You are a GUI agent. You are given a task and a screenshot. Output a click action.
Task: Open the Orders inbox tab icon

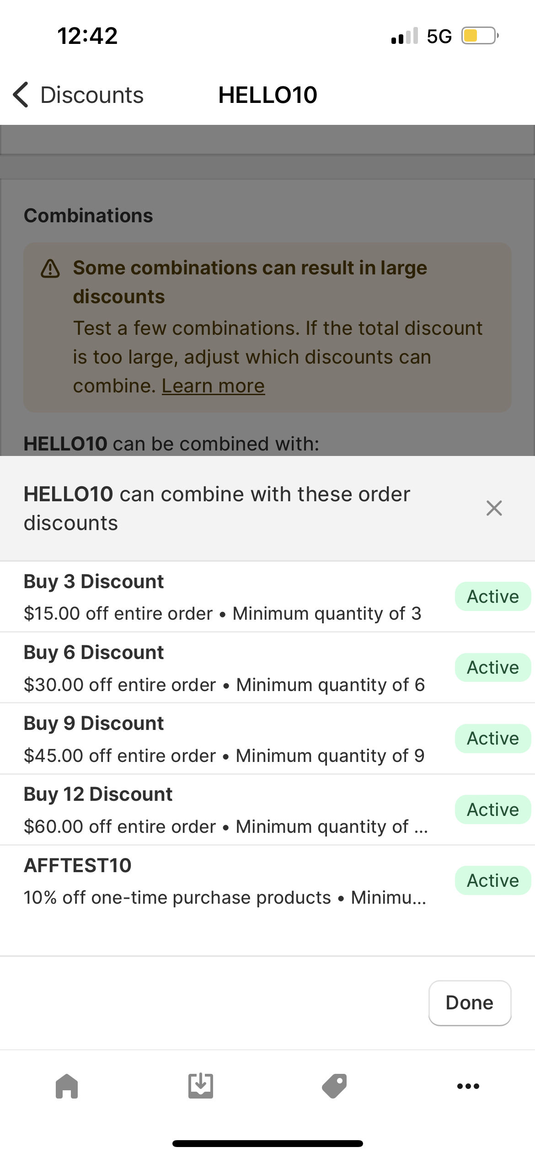click(201, 1086)
